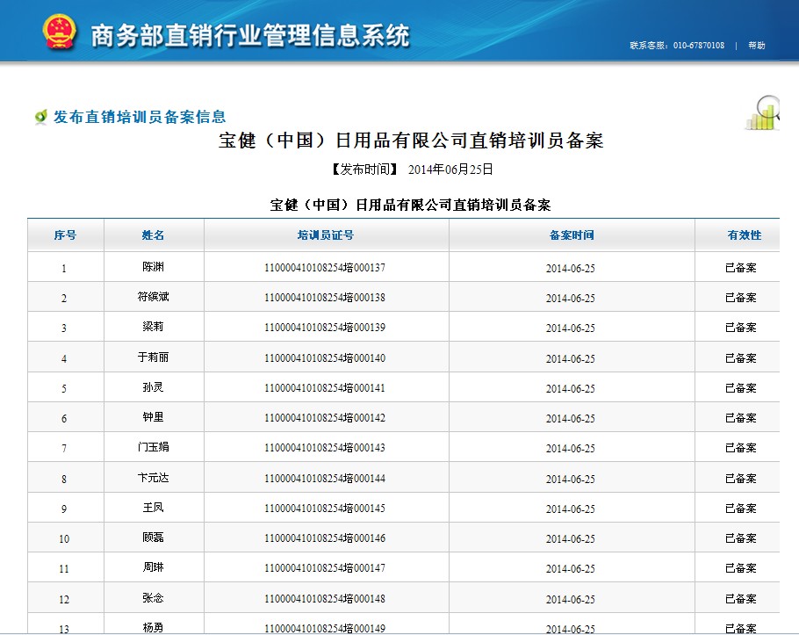This screenshot has width=799, height=635.
Task: Click the green arrow section icon
Action: 40,117
